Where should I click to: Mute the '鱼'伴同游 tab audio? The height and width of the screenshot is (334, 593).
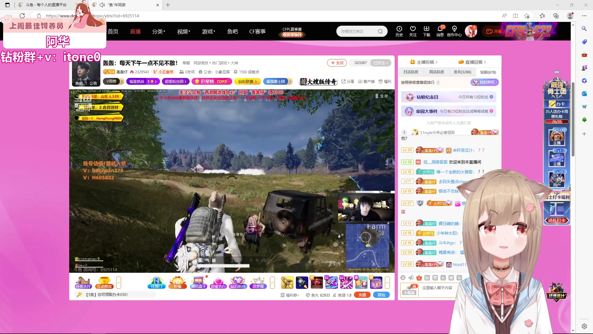[102, 5]
